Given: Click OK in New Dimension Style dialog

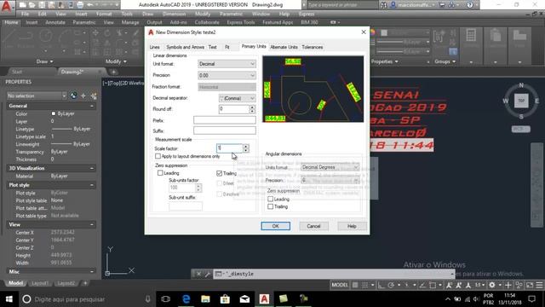Looking at the screenshot, I should click(x=275, y=226).
